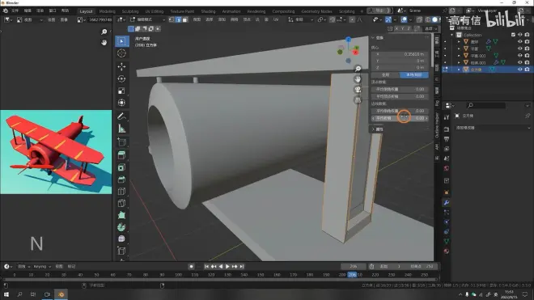The width and height of the screenshot is (534, 300).
Task: Toggle X-ray view in viewport header
Action: [x=420, y=19]
